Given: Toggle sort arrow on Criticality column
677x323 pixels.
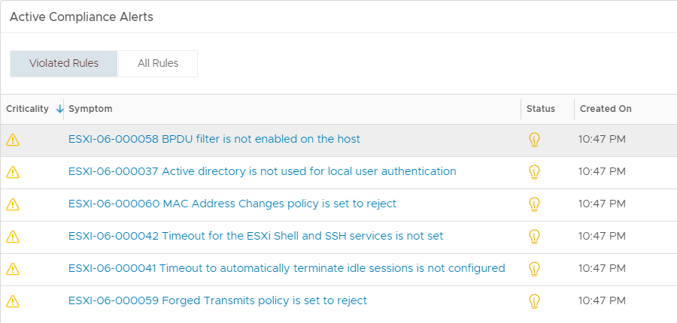Looking at the screenshot, I should (x=59, y=109).
